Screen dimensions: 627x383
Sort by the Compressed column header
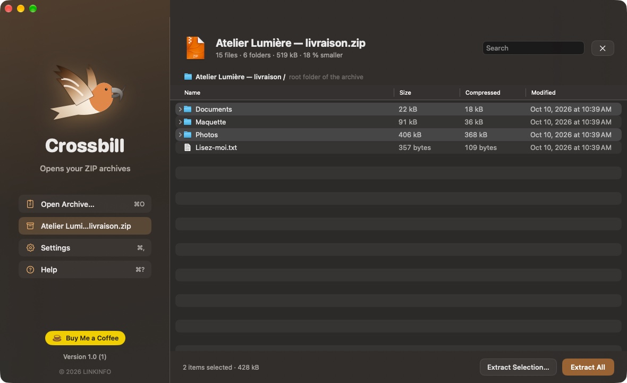[482, 93]
